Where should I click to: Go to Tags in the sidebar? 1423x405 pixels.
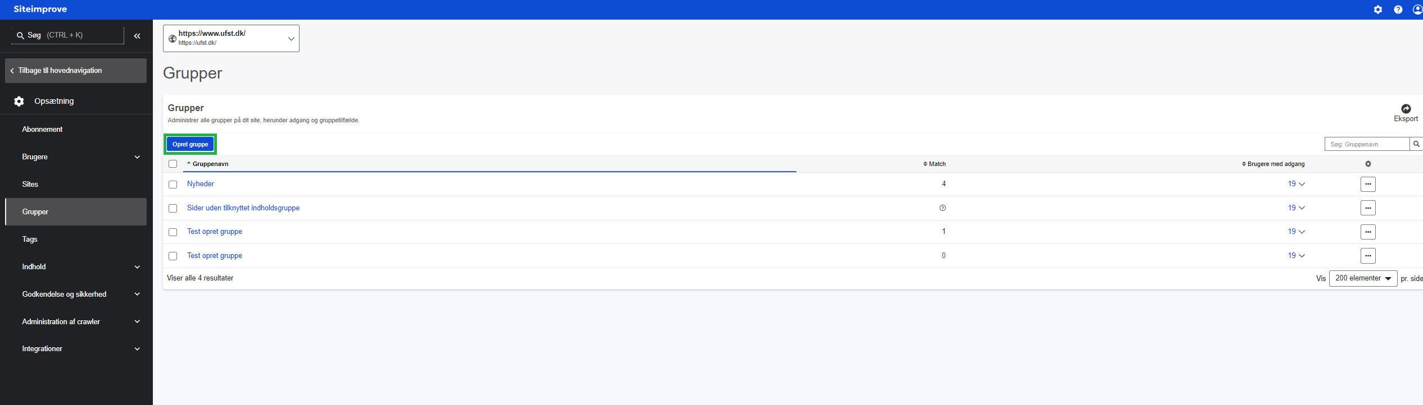pos(30,240)
